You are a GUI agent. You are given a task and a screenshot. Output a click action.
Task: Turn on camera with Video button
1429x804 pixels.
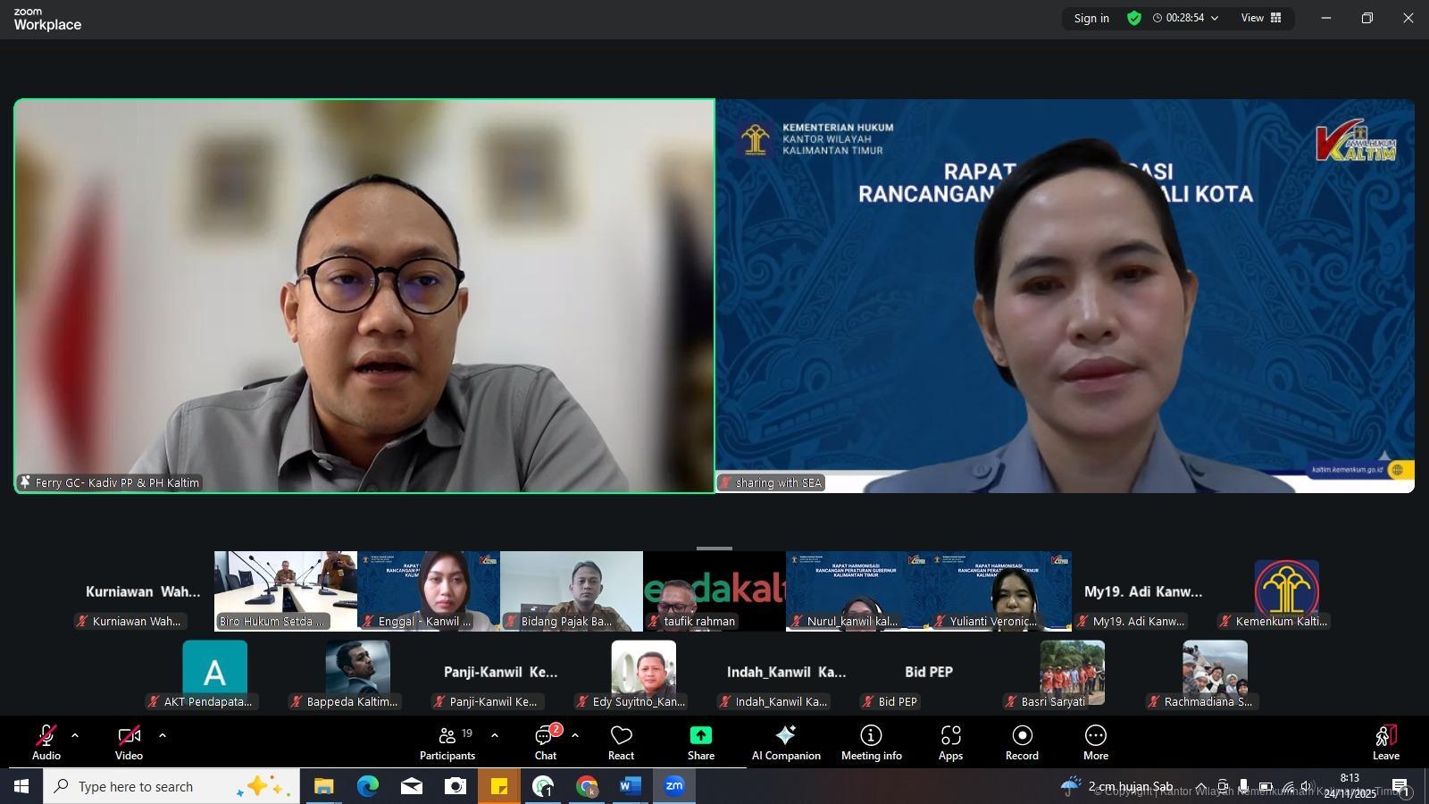pyautogui.click(x=129, y=742)
